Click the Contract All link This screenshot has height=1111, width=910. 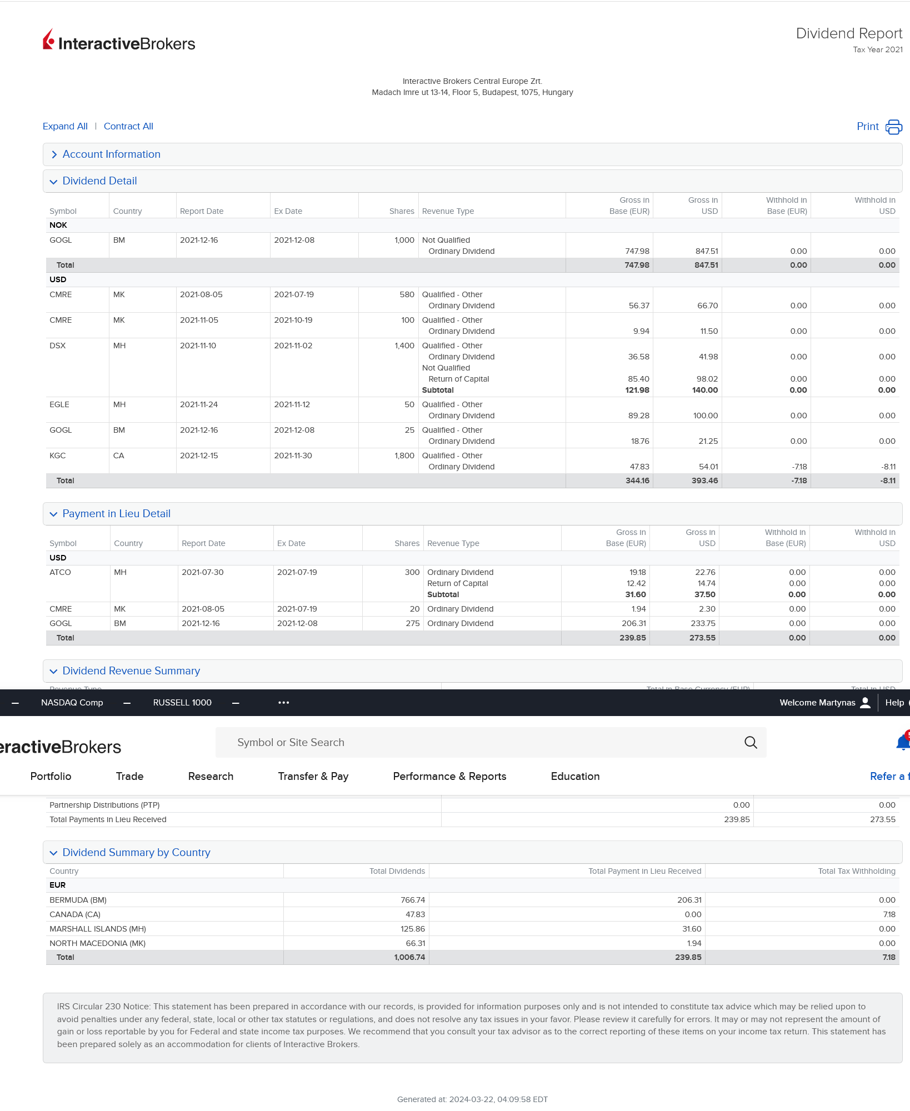[x=128, y=127]
